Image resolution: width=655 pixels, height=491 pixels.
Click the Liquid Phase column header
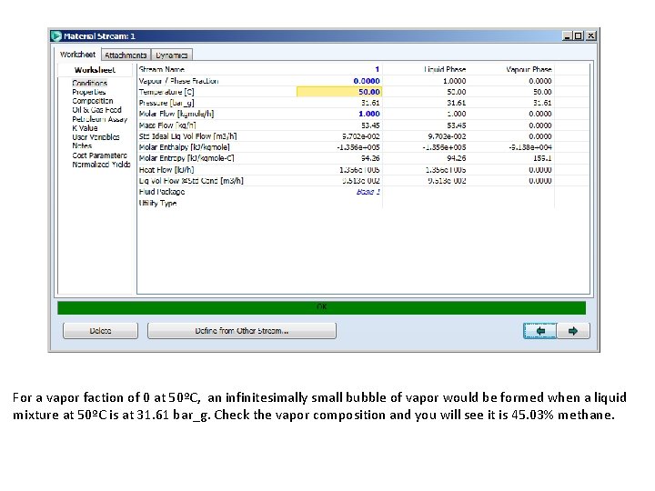445,69
